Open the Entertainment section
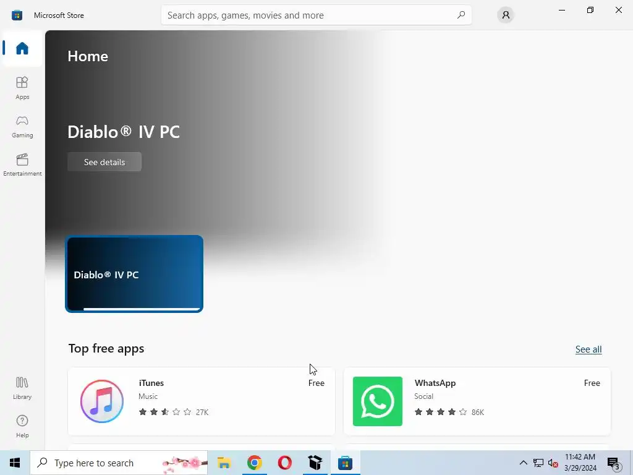633x475 pixels. [x=22, y=165]
